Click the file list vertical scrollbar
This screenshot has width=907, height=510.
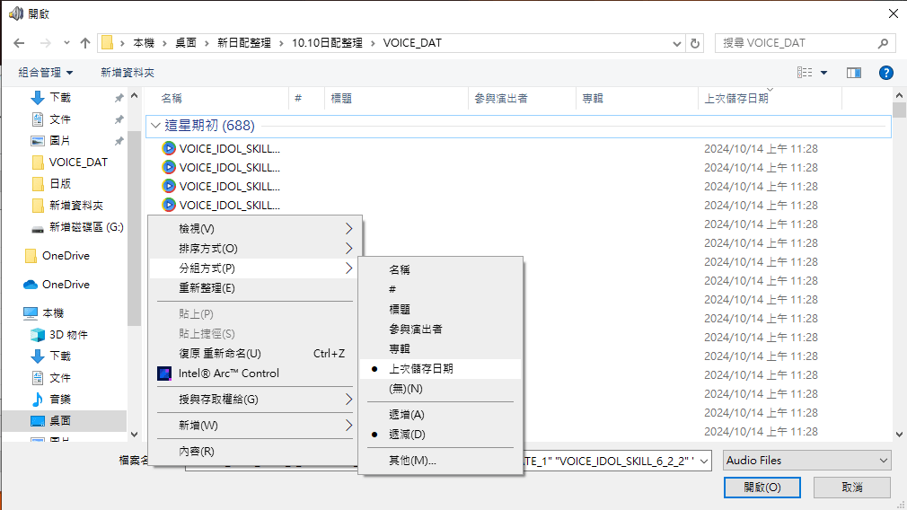(x=899, y=269)
